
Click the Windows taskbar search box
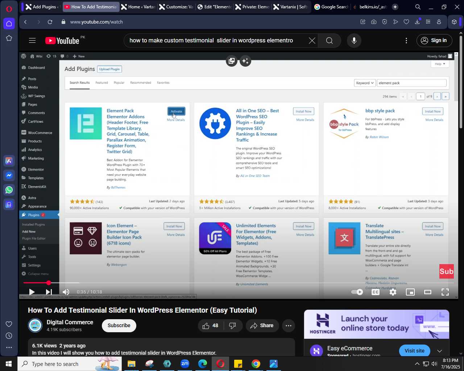pyautogui.click(x=70, y=364)
